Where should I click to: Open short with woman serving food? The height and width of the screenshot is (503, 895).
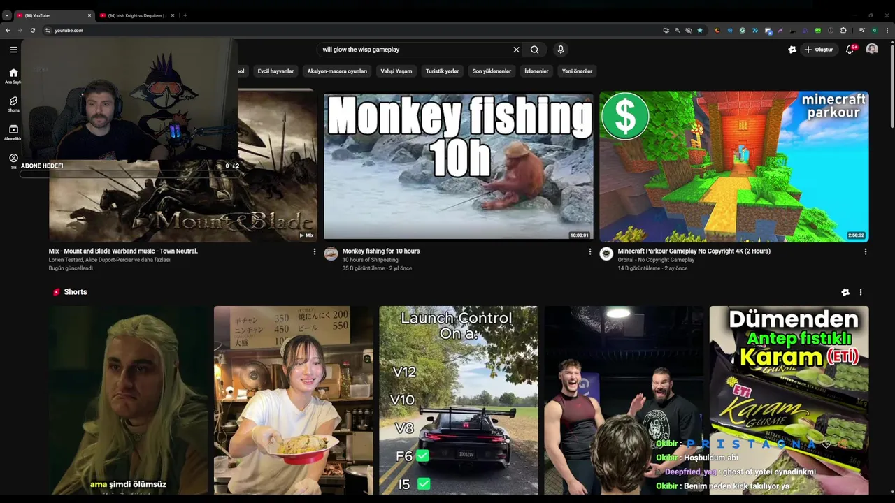point(293,400)
